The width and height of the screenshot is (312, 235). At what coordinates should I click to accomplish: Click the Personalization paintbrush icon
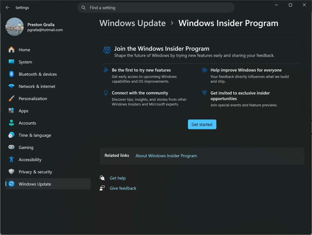pos(11,99)
